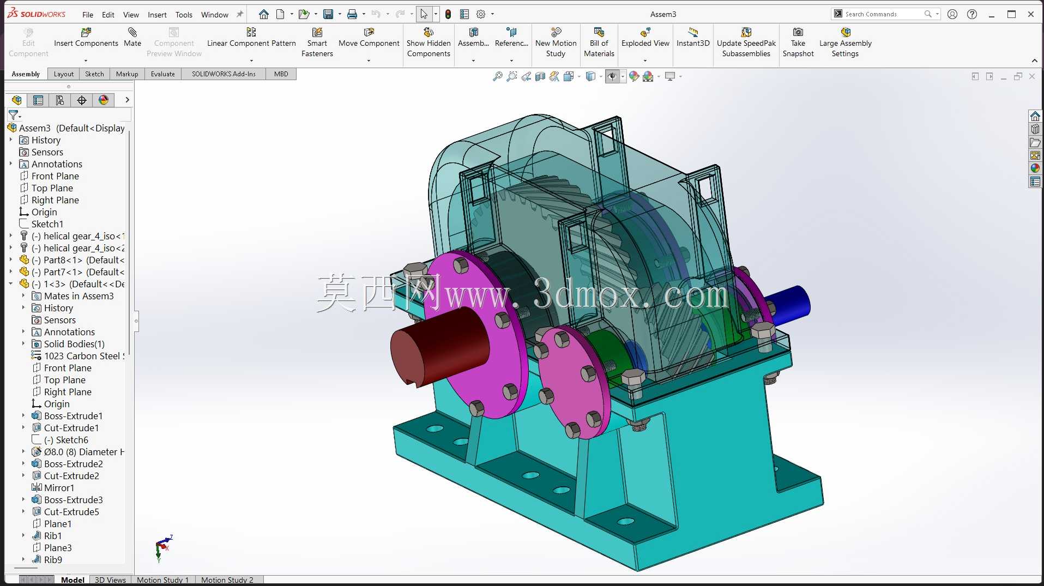1044x586 pixels.
Task: Click the Section View icon
Action: point(540,76)
